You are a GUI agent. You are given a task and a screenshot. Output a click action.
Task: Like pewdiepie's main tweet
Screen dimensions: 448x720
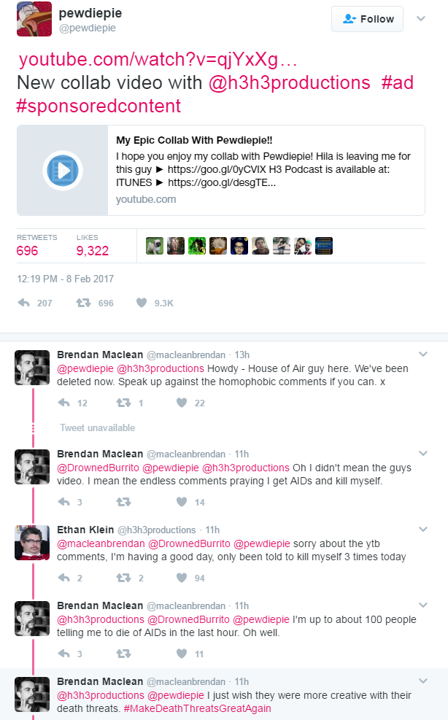coord(142,303)
